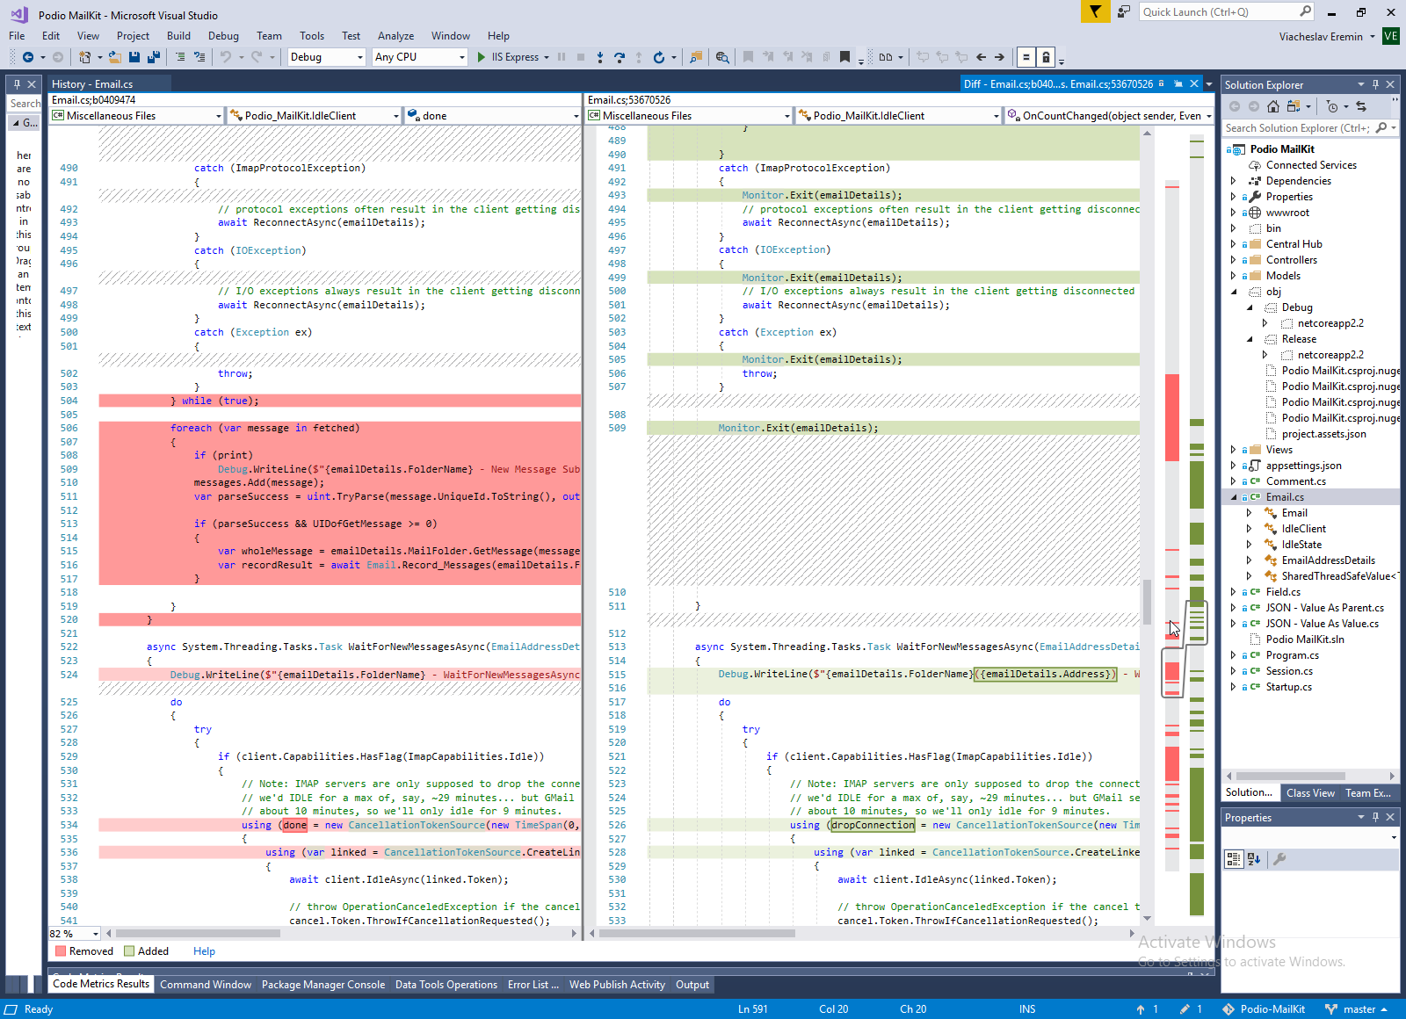Open the Analyze menu

pyautogui.click(x=395, y=36)
